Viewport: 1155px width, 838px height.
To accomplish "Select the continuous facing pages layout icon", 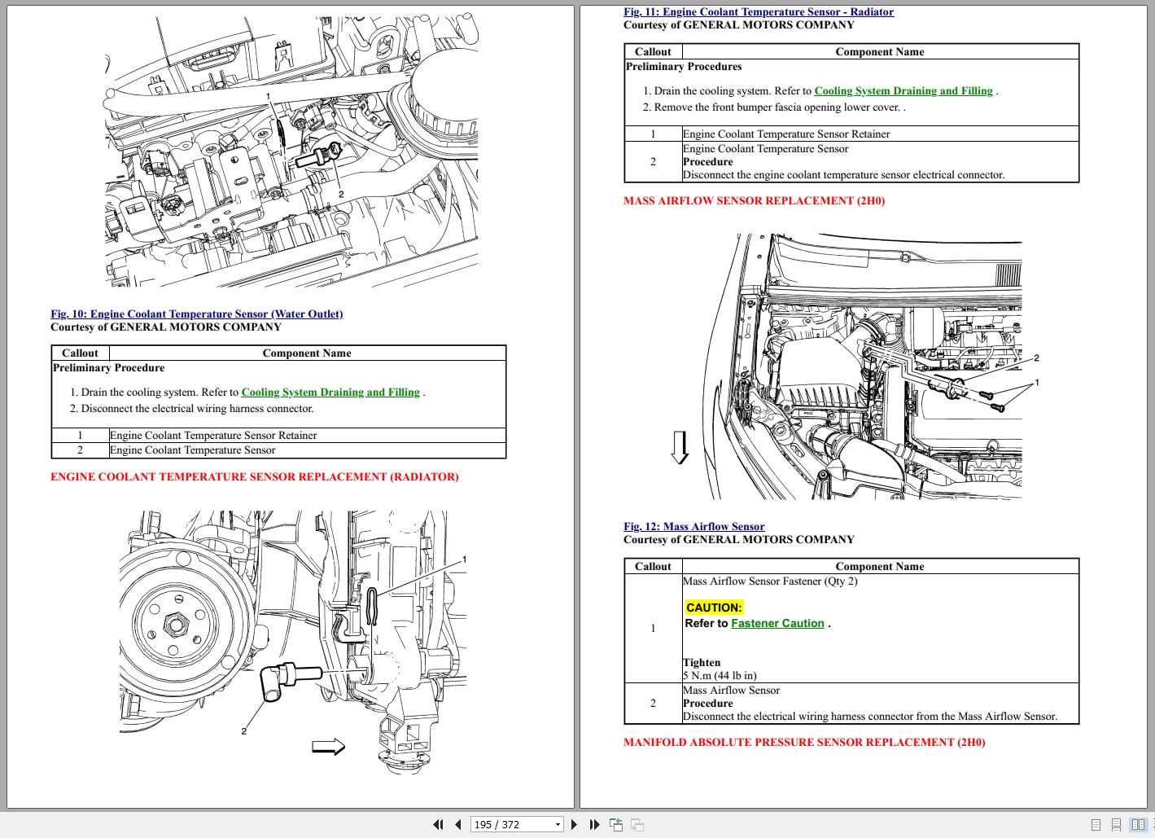I will point(1153,824).
